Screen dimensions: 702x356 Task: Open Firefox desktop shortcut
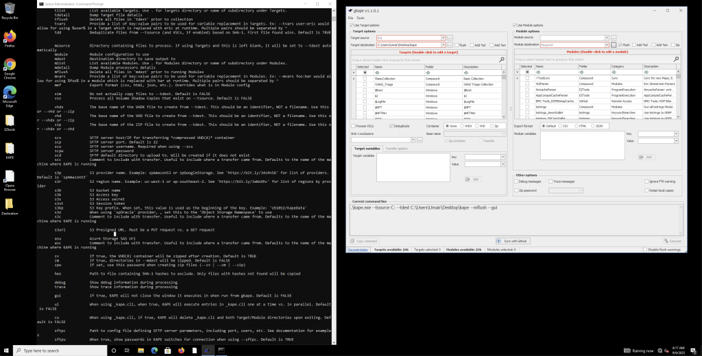pyautogui.click(x=10, y=39)
